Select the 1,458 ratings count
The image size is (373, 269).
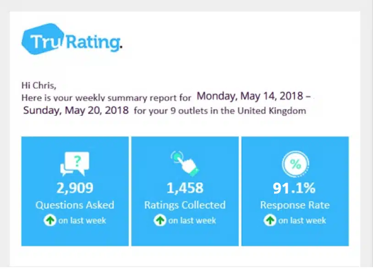pos(185,188)
